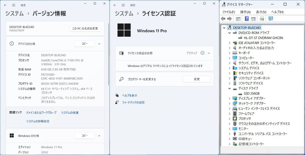Click the audio inputs and outputs speaker icon
Screen dimensions: 305x155
coord(235,48)
